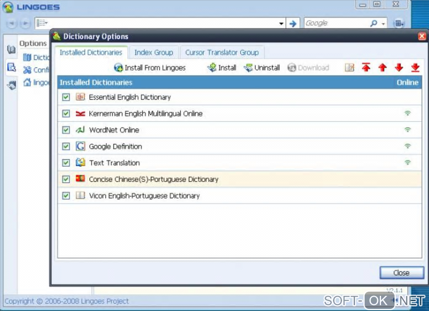
Task: Open index list dropdown in search box
Action: [x=42, y=23]
